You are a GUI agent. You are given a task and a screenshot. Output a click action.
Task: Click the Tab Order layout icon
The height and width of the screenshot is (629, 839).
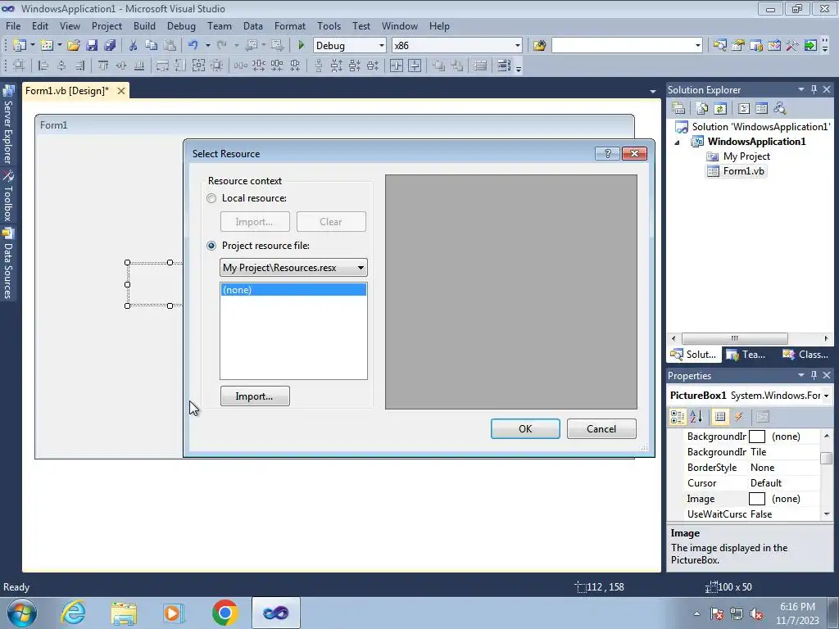pos(504,66)
